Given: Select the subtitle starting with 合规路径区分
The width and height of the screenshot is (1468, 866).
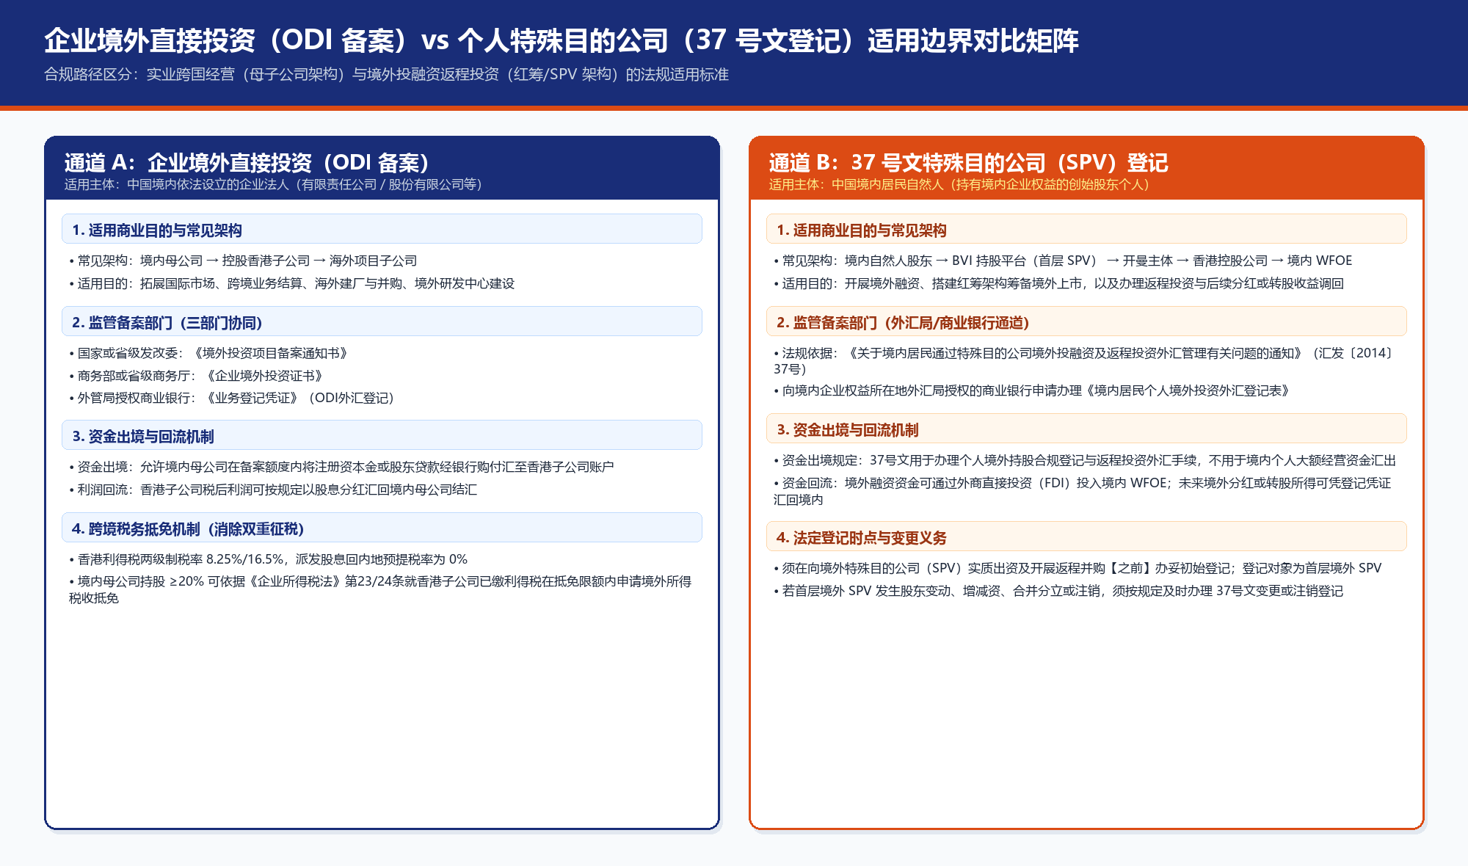Looking at the screenshot, I should tap(386, 75).
